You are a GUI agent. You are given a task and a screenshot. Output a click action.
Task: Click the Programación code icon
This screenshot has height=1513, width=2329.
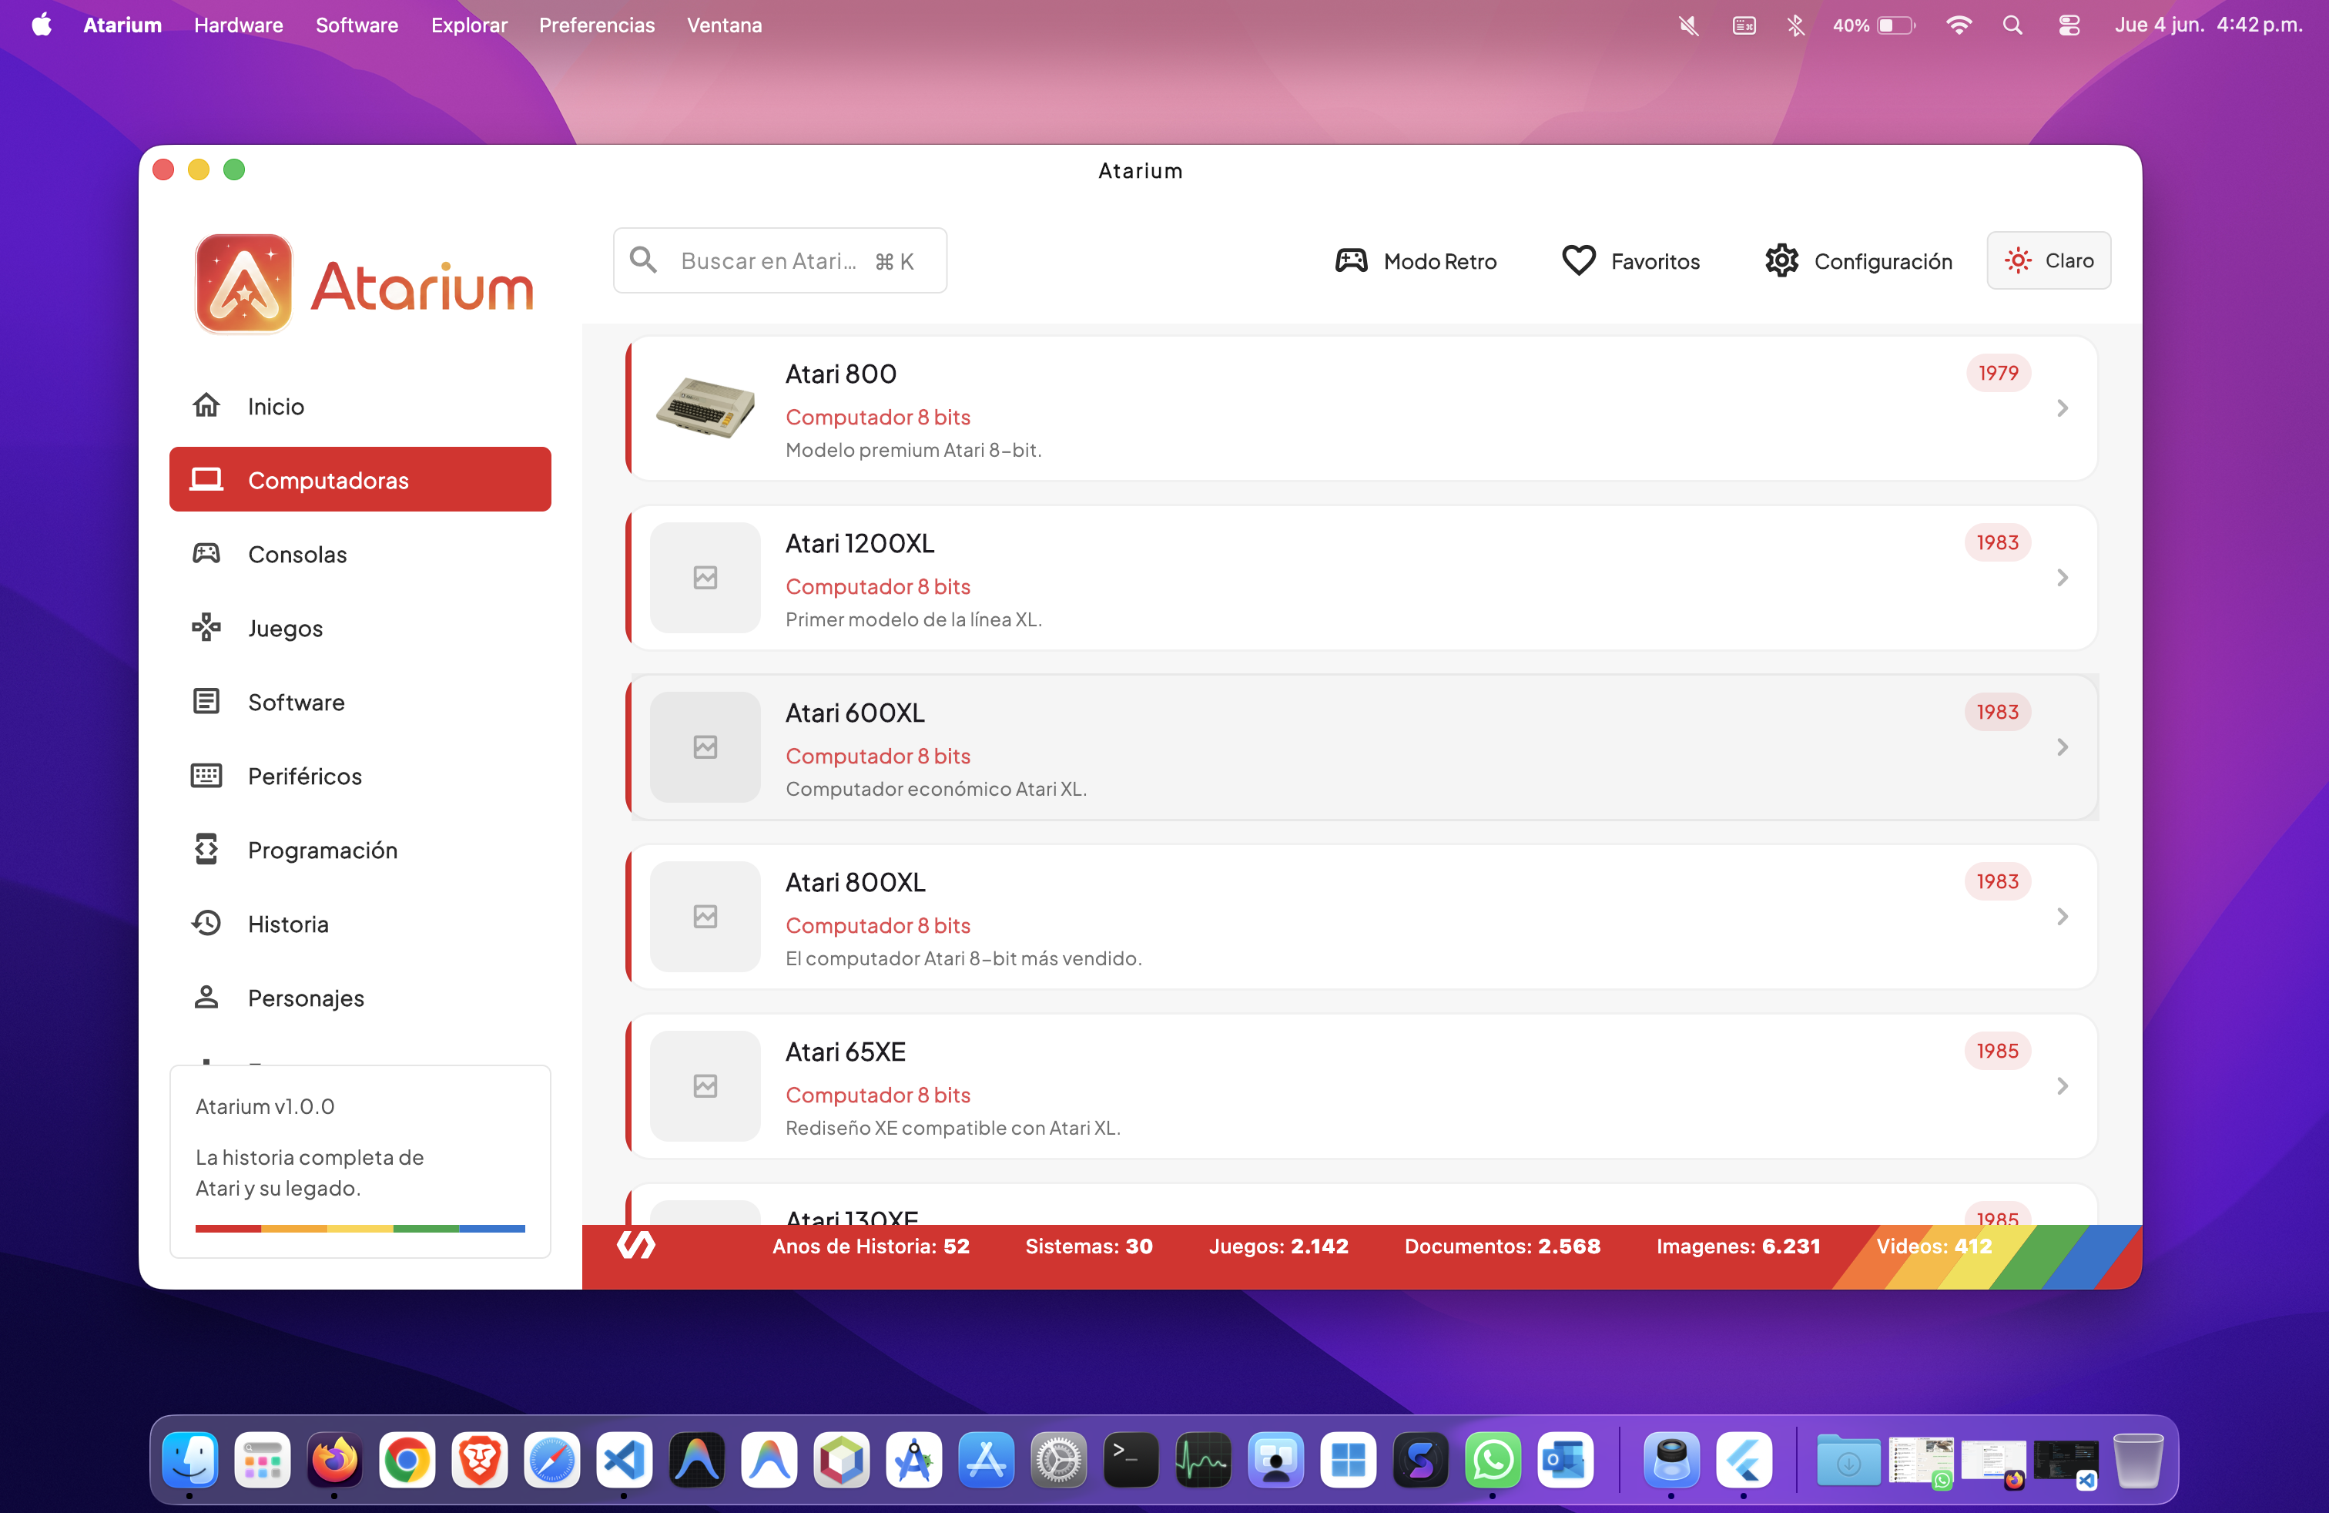[206, 850]
